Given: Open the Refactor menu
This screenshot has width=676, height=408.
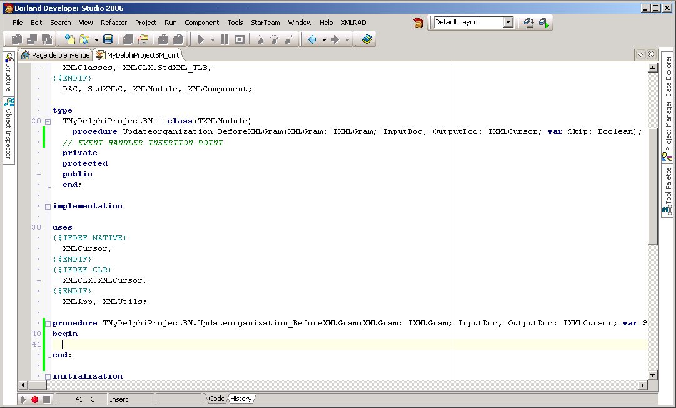Looking at the screenshot, I should pyautogui.click(x=114, y=23).
